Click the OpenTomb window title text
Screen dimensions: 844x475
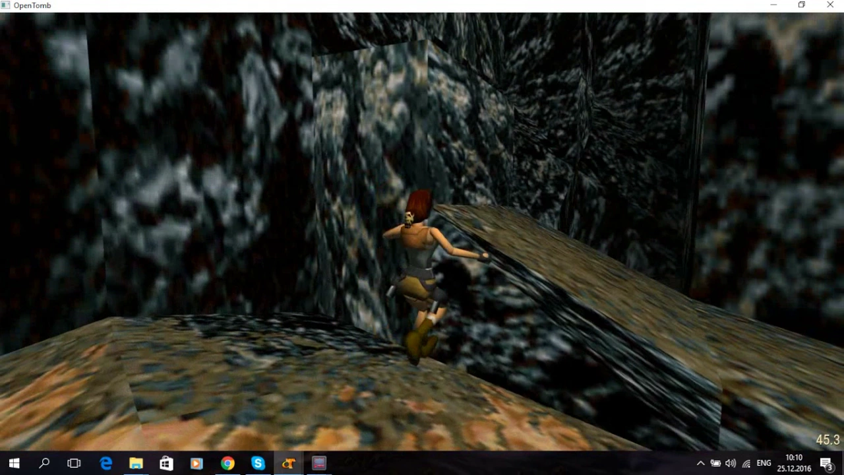point(32,5)
